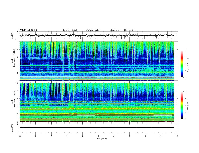The height and width of the screenshot is (153, 199).
Task: Click the "VLF Spectra" plot title
Action: pyautogui.click(x=28, y=30)
